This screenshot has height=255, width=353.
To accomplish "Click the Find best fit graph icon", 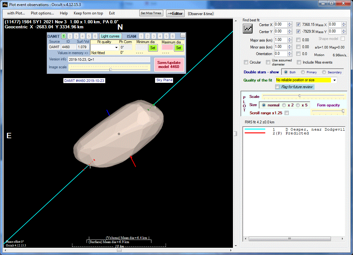I will (x=248, y=29).
